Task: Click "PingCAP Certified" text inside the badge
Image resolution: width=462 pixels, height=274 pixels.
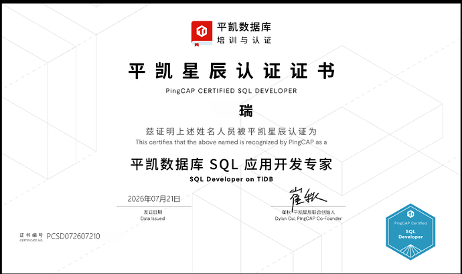Action: click(x=410, y=223)
